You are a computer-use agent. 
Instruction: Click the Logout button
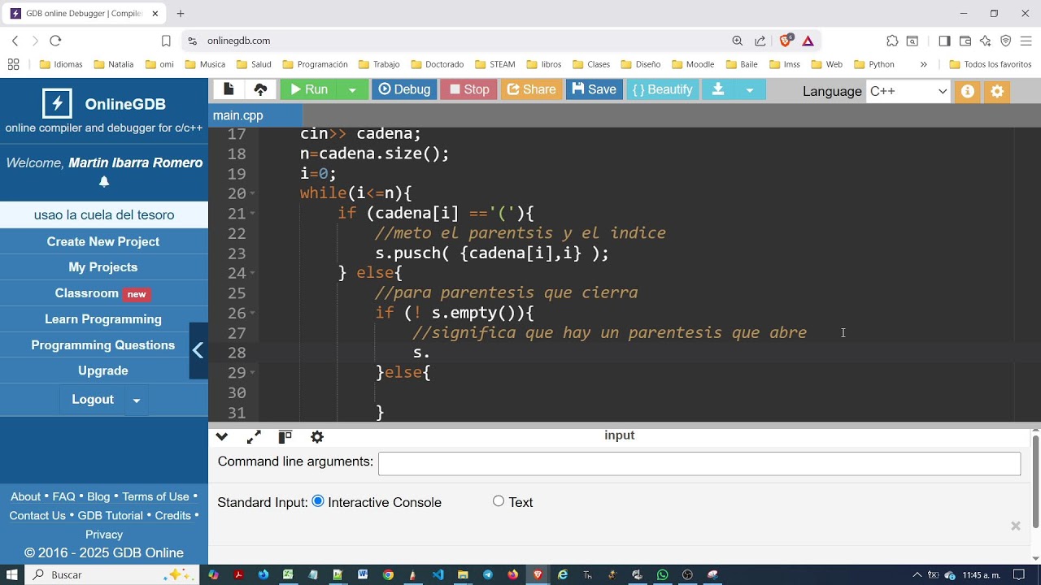click(93, 400)
